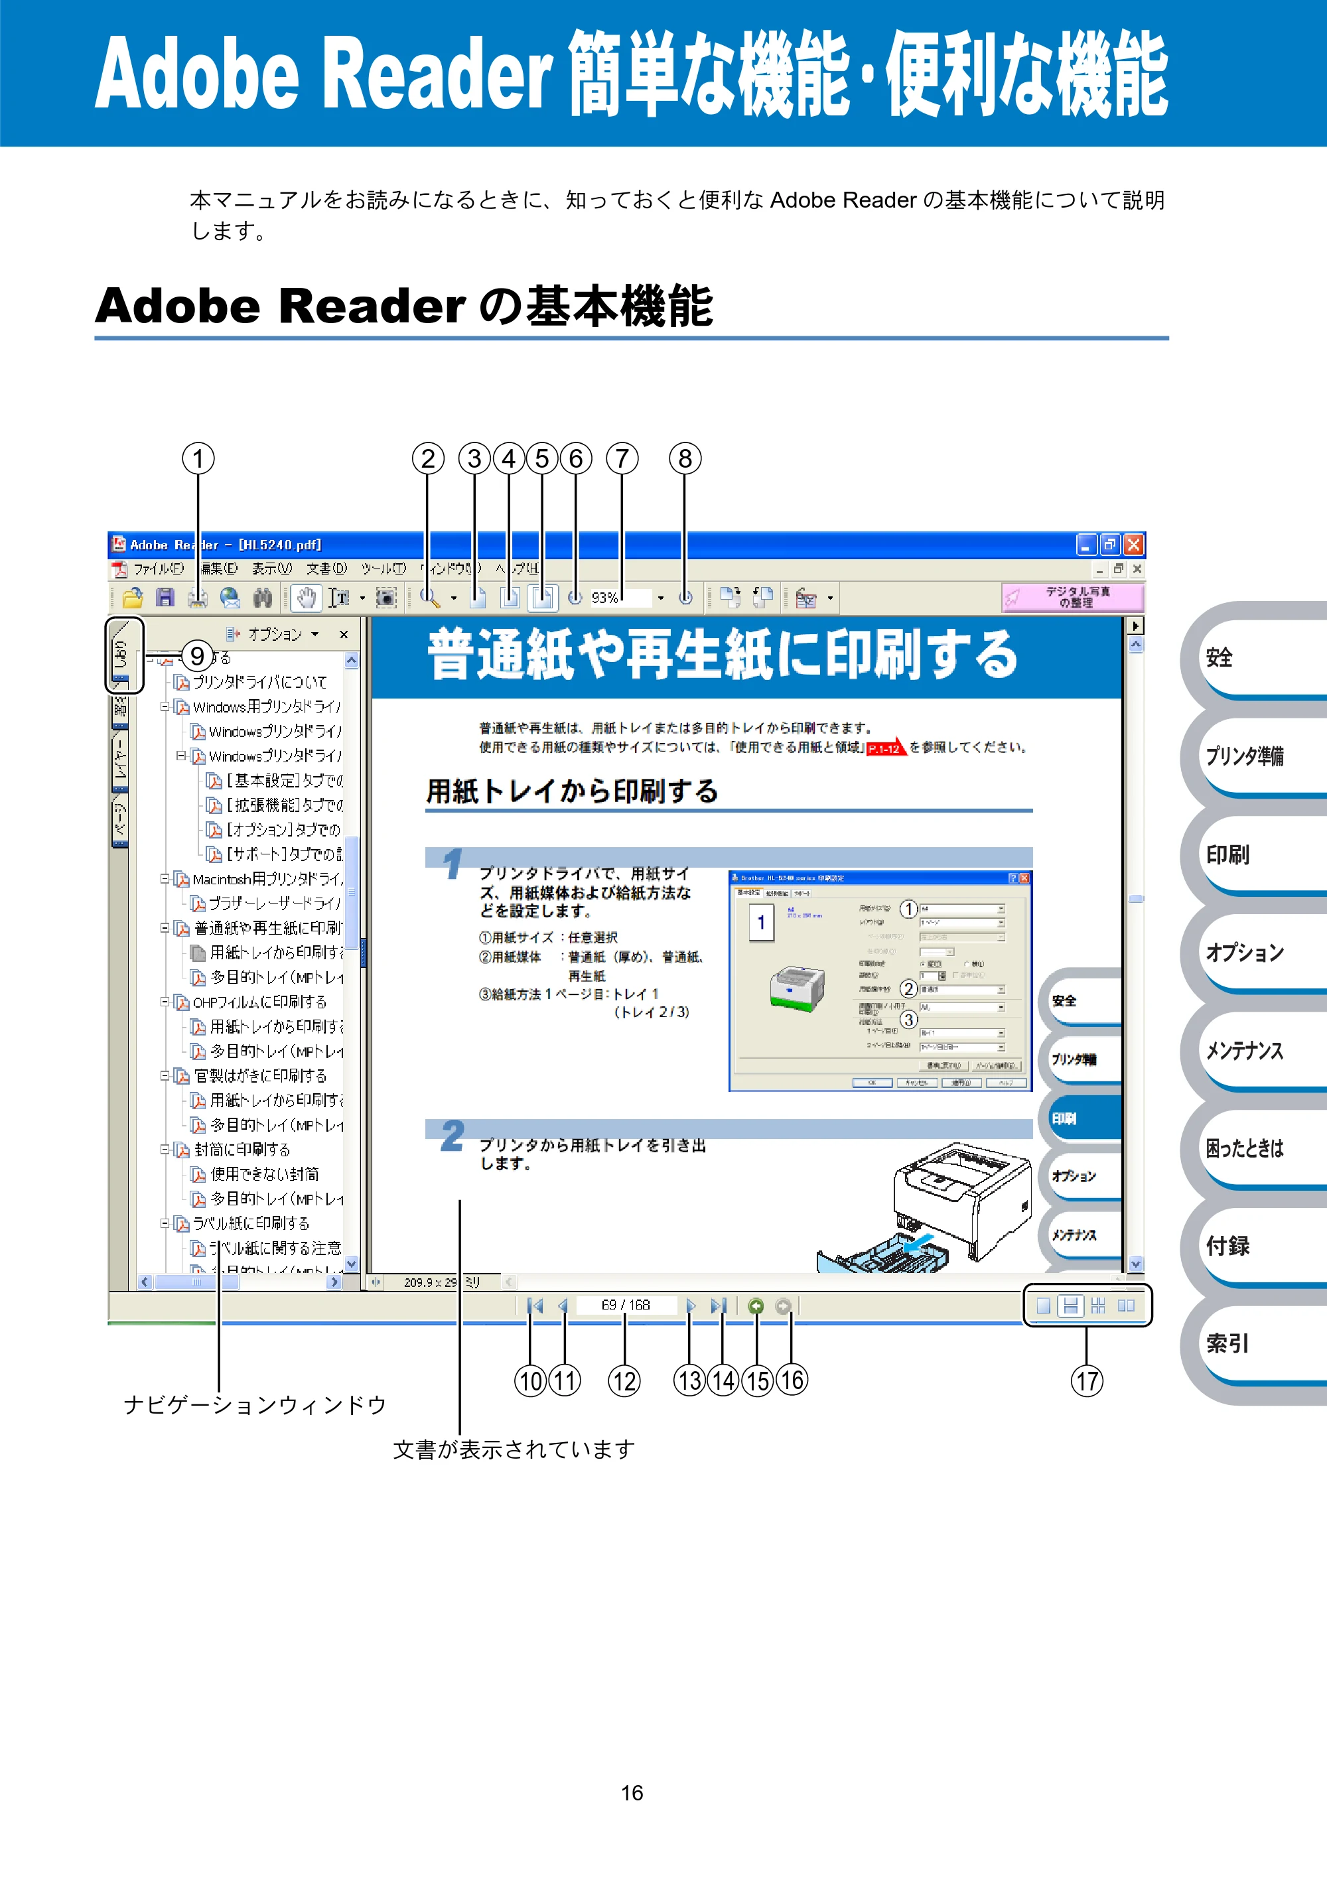This screenshot has height=1878, width=1327.
Task: Collapse the 普通紙や再生紙に印刷 bookmark node
Action: pyautogui.click(x=165, y=927)
